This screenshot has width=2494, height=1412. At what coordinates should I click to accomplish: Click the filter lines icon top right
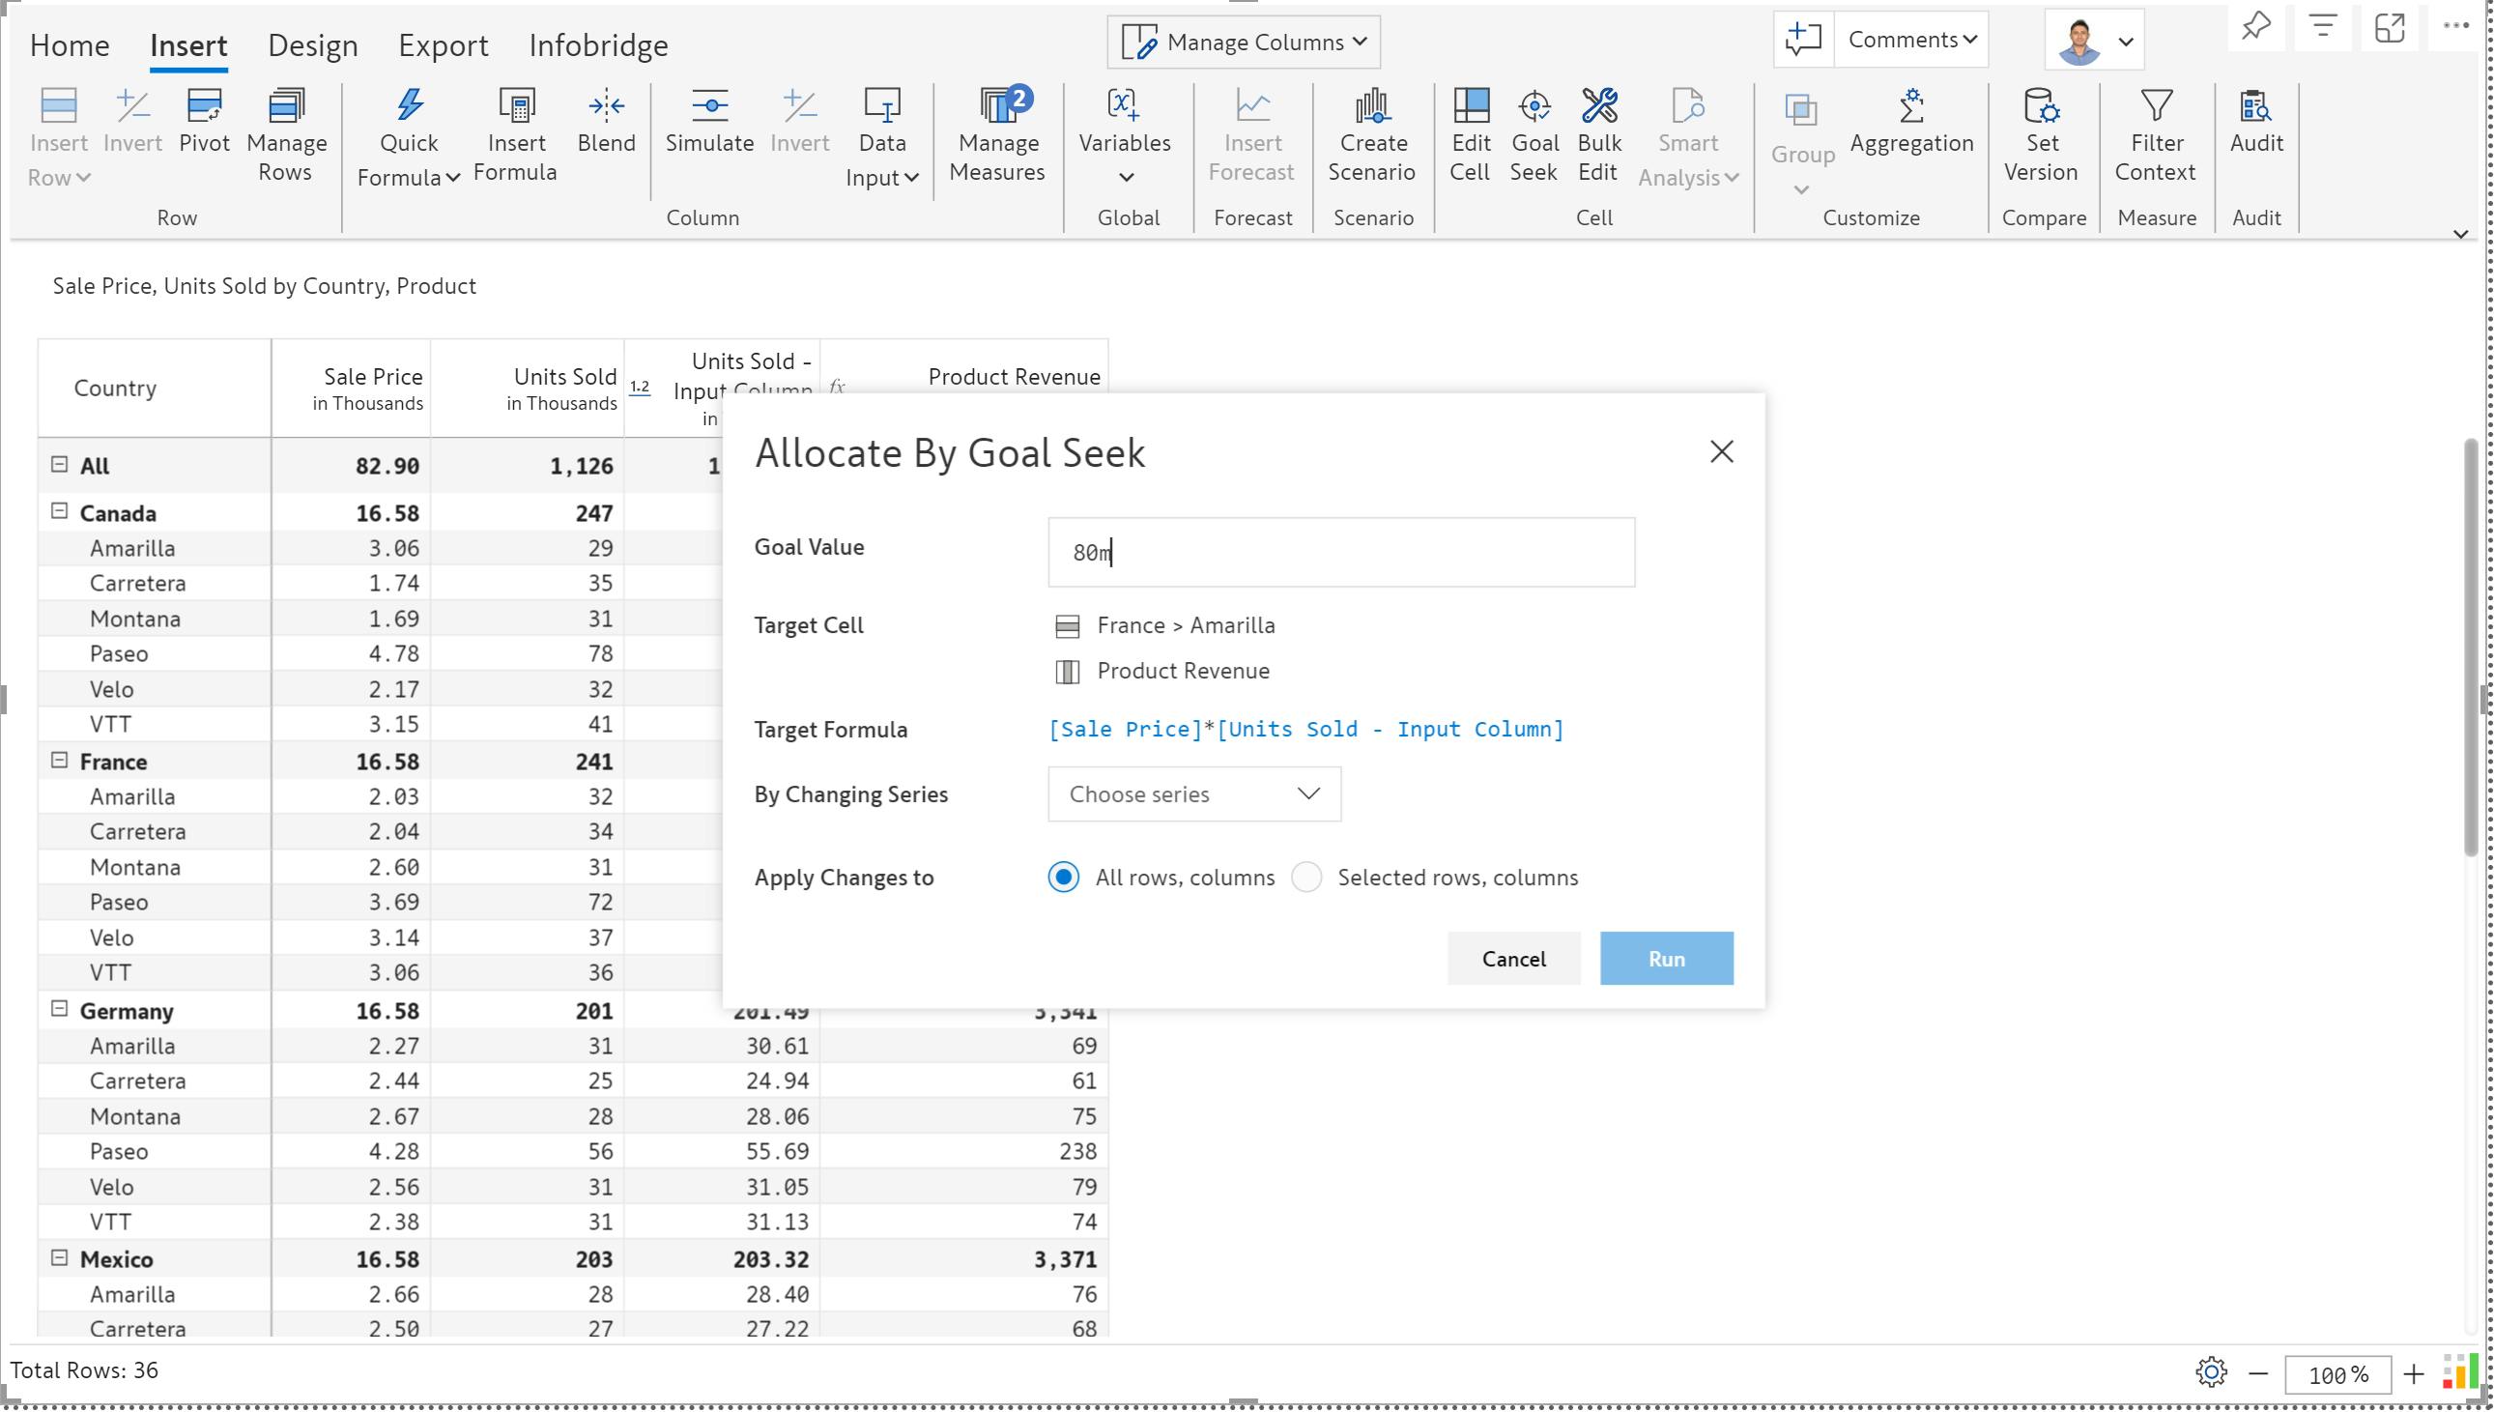pos(2322,26)
